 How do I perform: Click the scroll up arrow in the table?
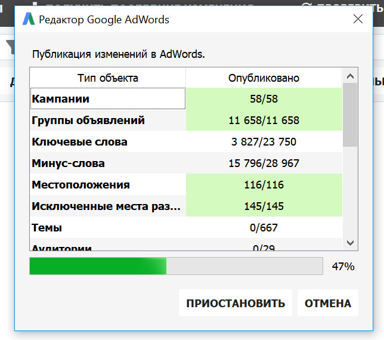pos(350,76)
